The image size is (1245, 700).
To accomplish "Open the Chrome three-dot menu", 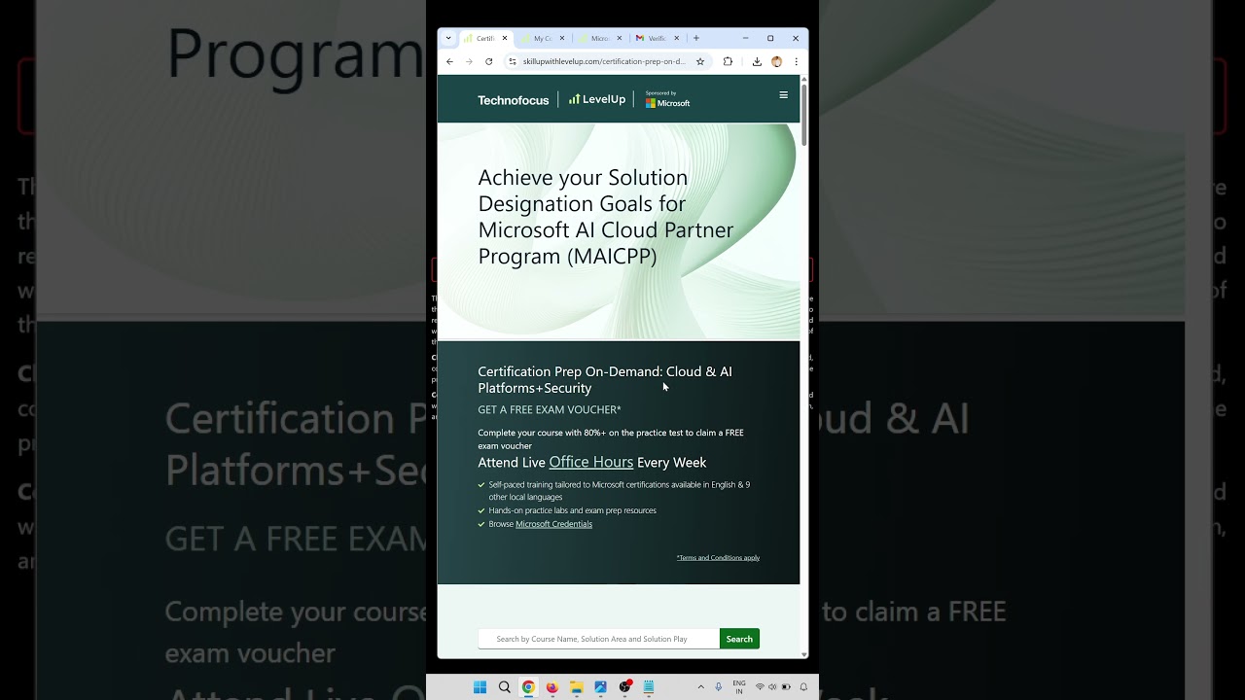I will click(796, 61).
